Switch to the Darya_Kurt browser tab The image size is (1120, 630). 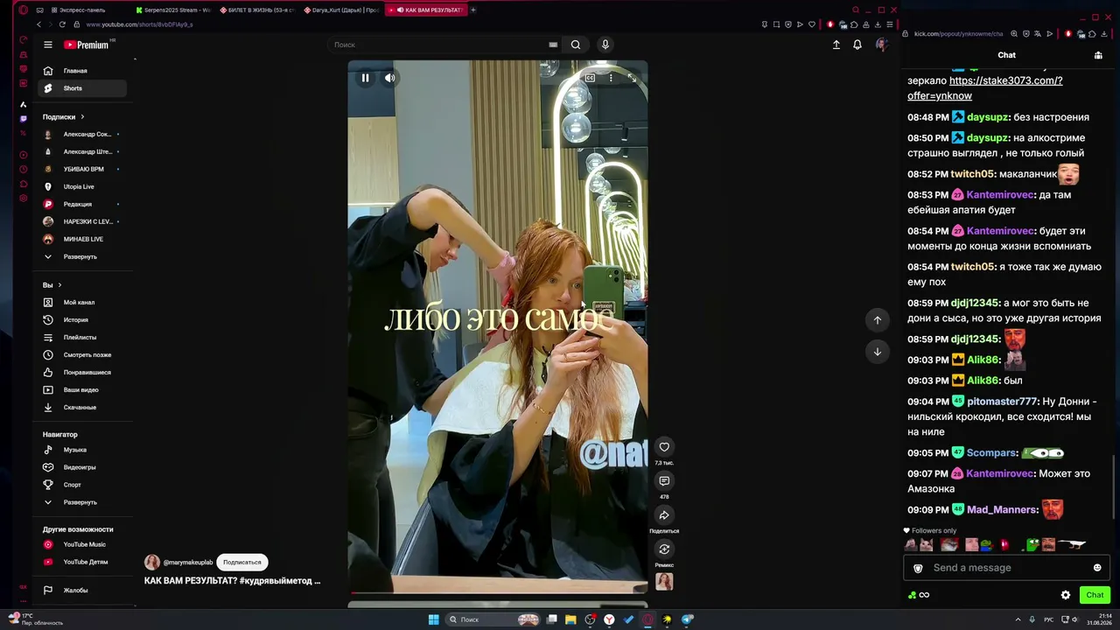coord(342,10)
